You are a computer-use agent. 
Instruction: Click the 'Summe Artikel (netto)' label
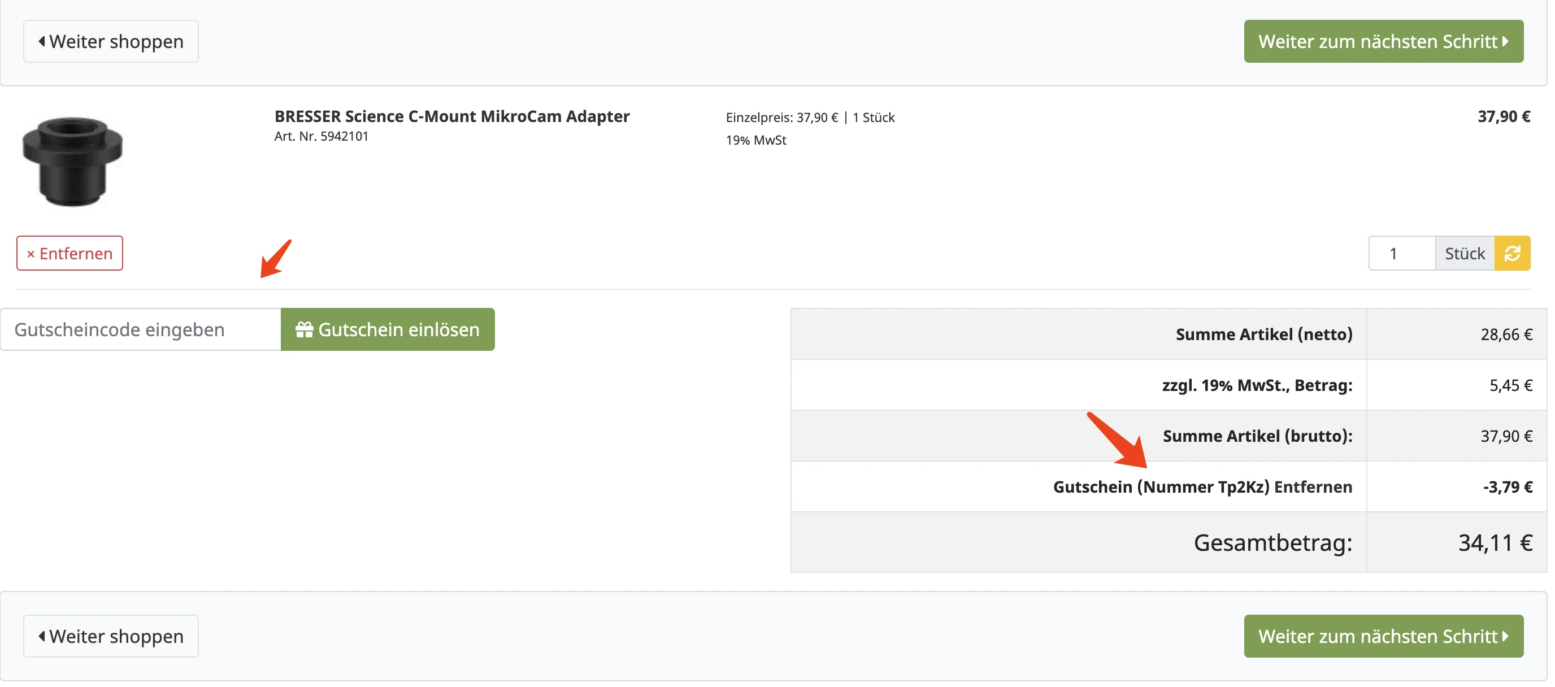tap(1264, 334)
